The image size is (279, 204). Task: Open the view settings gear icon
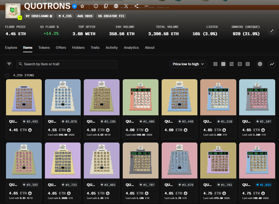tap(260, 64)
